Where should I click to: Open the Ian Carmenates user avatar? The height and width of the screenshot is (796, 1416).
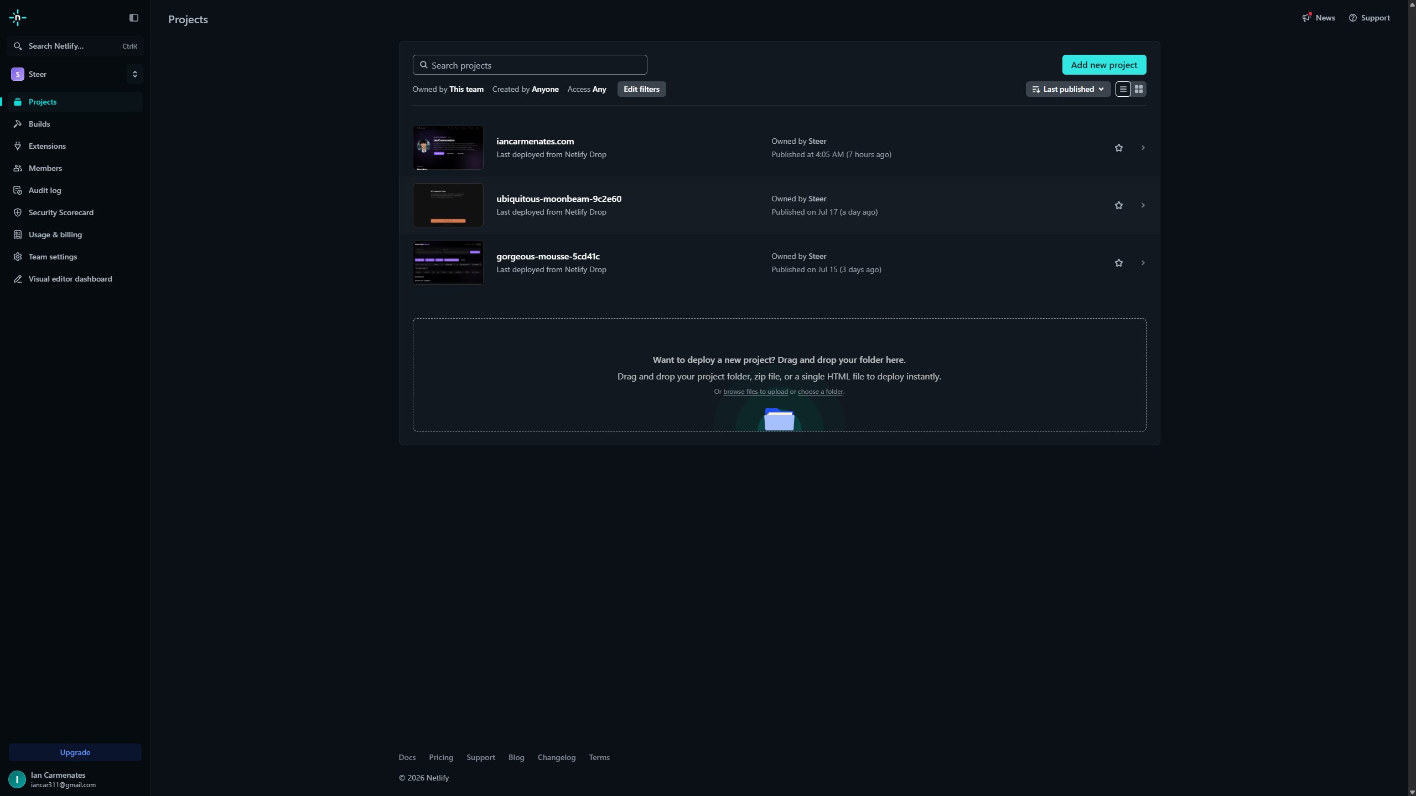tap(17, 780)
